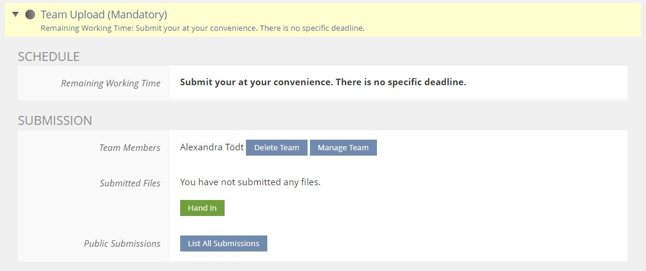
Task: Click 'You have not submitted any files' message
Action: click(x=250, y=182)
